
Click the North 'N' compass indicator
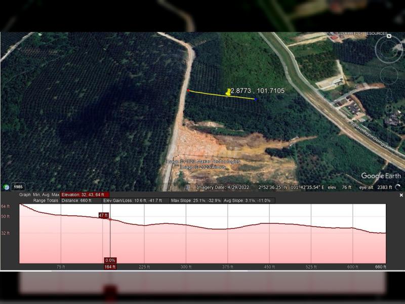[389, 36]
